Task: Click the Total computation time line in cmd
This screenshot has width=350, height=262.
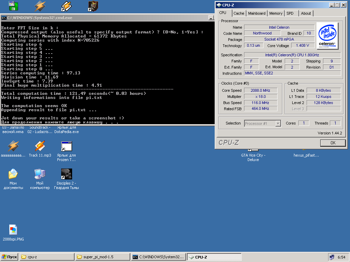Action: point(74,93)
